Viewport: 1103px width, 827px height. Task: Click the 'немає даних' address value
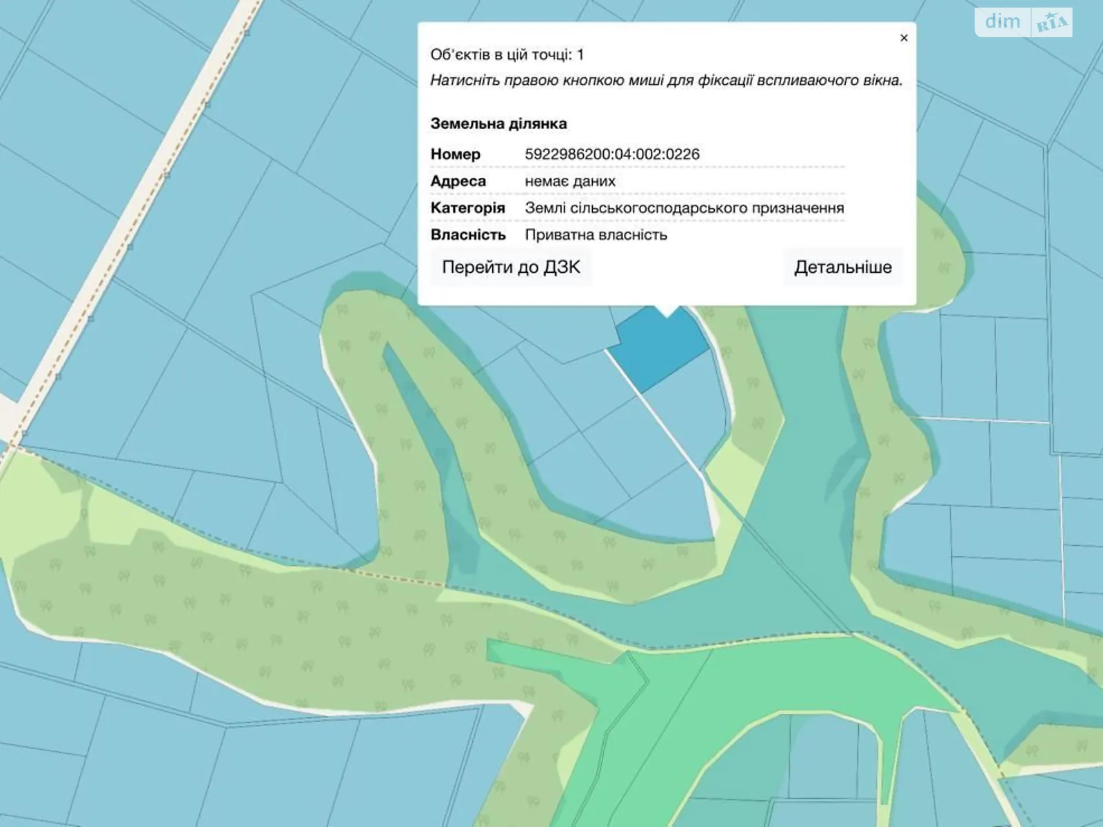[x=569, y=181]
